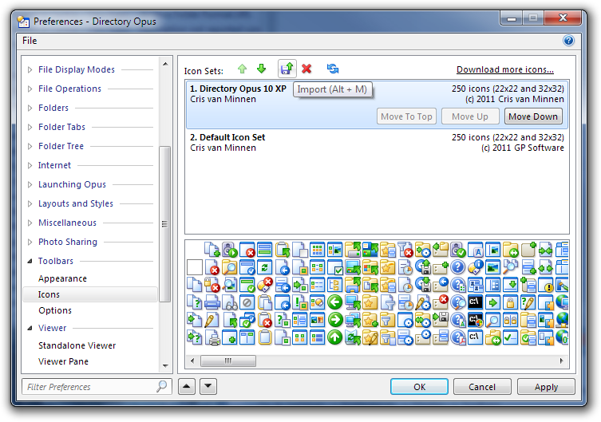Select the green Up arrow icon in preview
The height and width of the screenshot is (422, 601).
335,337
